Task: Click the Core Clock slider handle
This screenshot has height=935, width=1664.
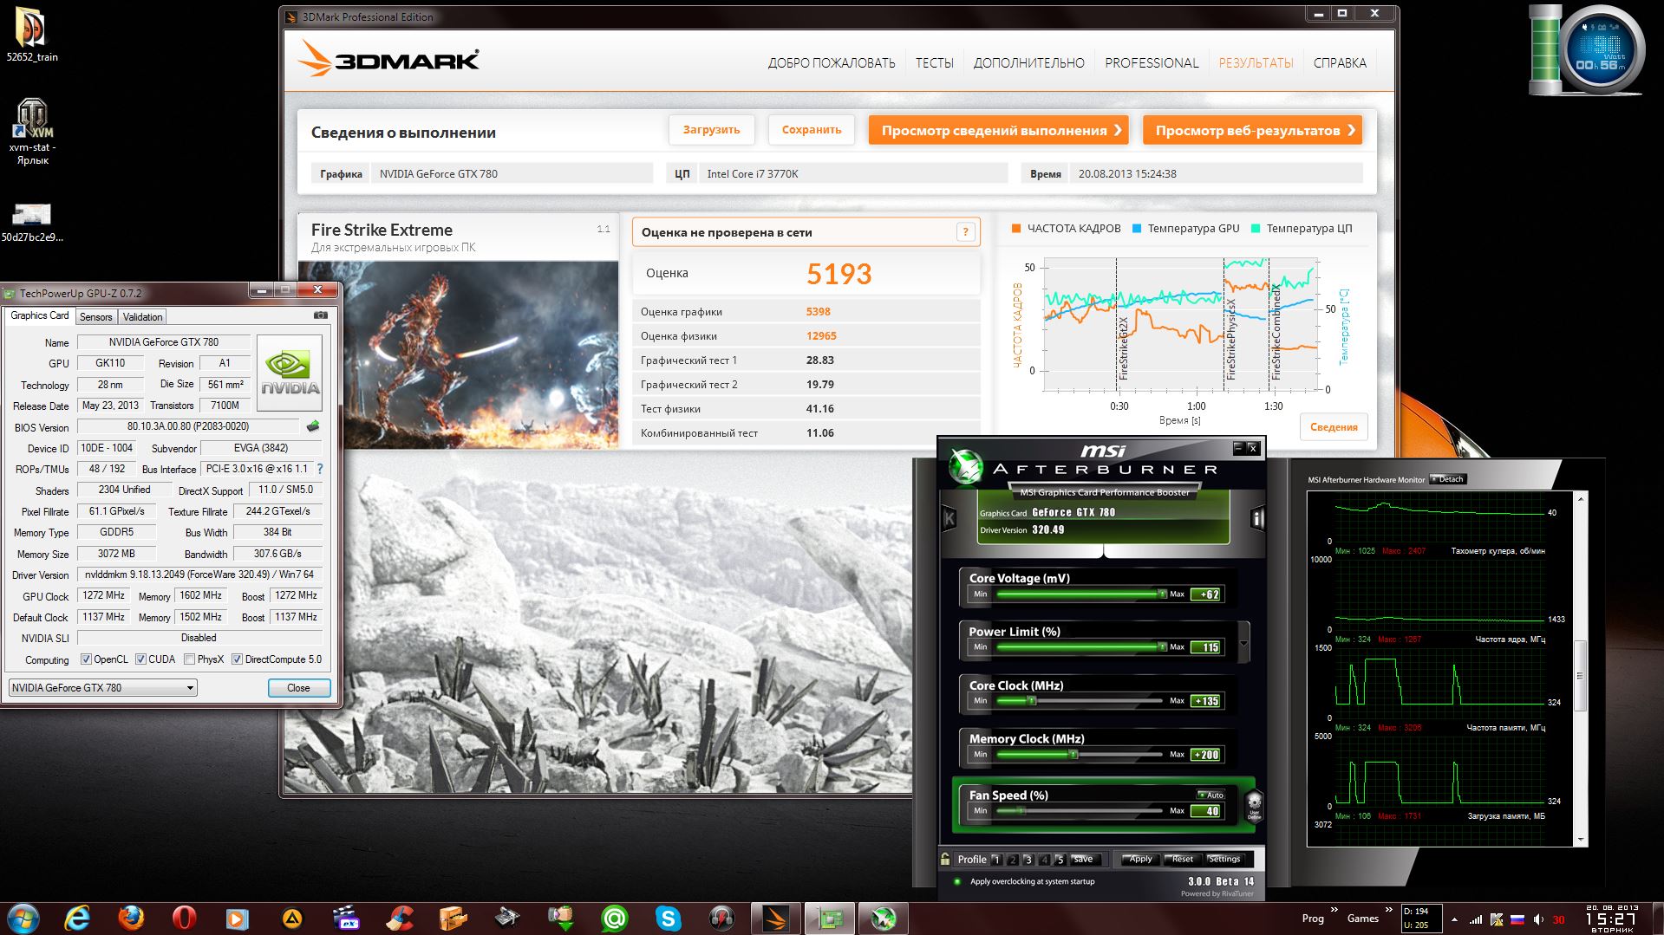Action: click(1031, 701)
